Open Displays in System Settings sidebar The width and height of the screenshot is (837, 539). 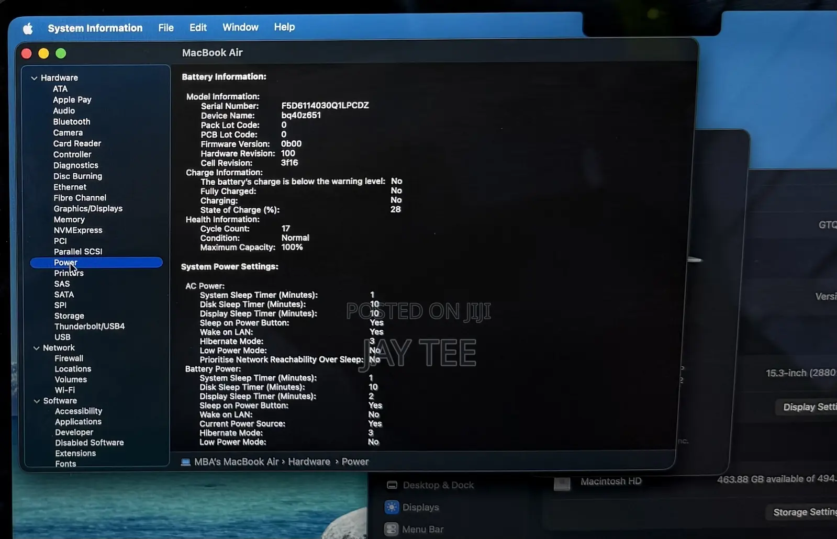[x=412, y=507]
